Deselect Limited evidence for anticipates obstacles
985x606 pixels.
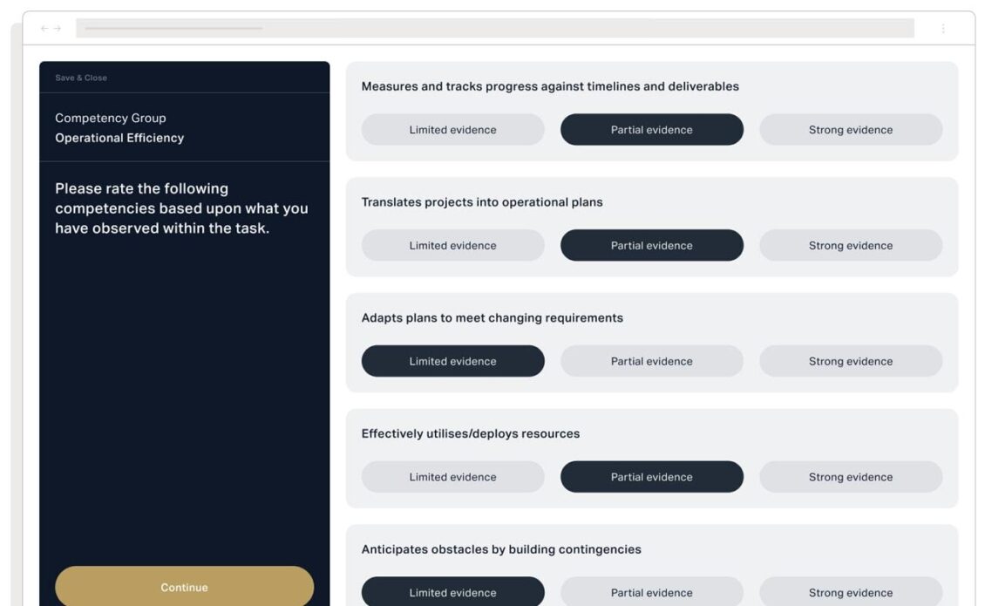point(452,592)
